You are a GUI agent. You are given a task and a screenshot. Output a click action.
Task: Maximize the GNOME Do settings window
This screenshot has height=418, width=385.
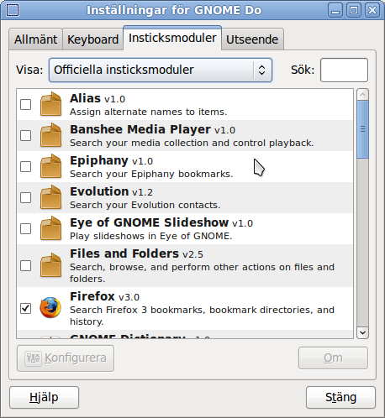354,10
